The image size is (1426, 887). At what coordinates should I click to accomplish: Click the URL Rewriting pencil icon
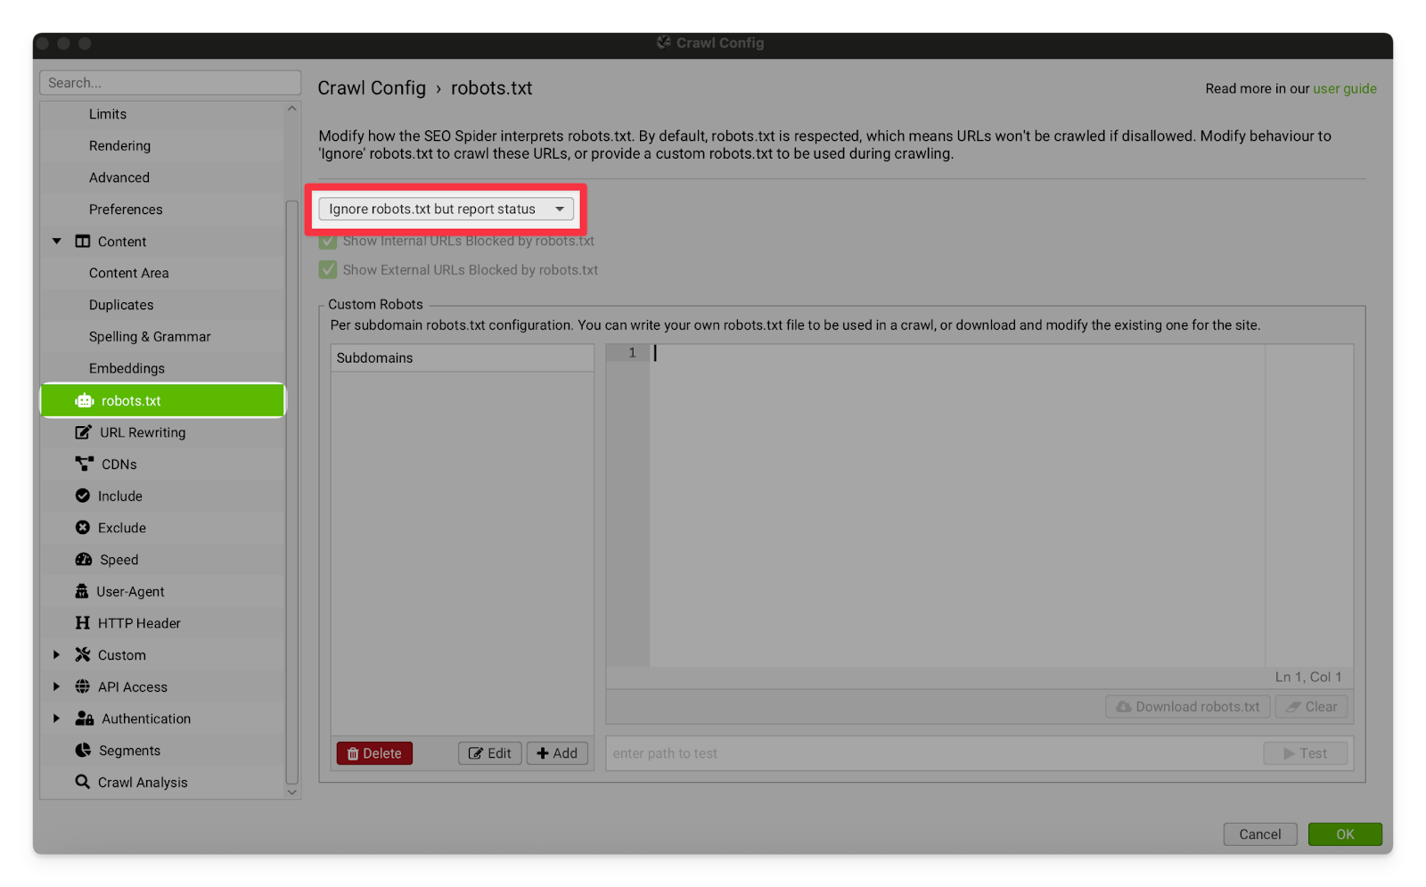(x=83, y=432)
